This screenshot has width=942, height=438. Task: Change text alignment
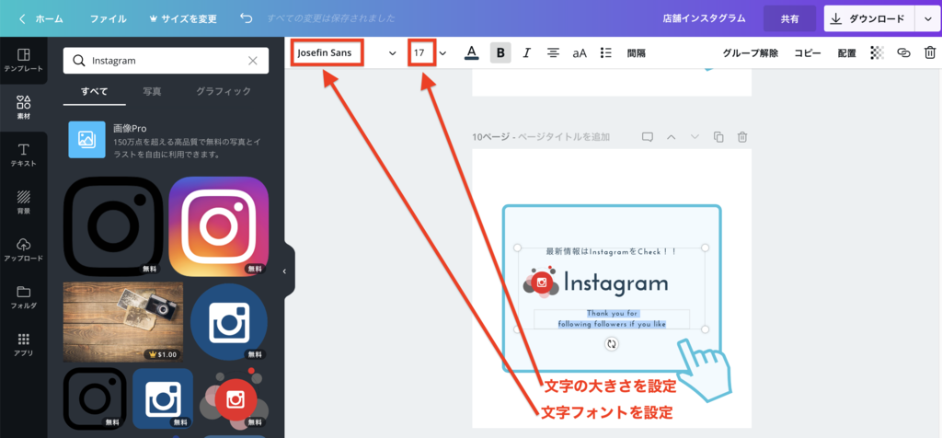tap(553, 52)
